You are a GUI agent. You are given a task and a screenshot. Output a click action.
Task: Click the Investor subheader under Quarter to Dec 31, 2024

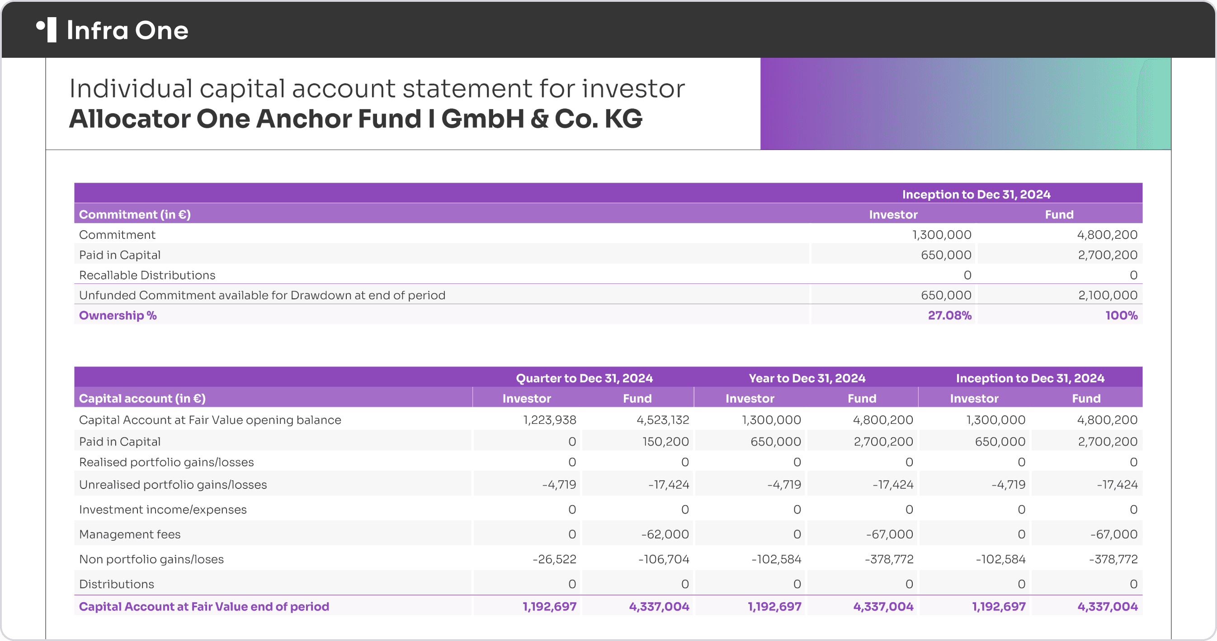tap(527, 399)
